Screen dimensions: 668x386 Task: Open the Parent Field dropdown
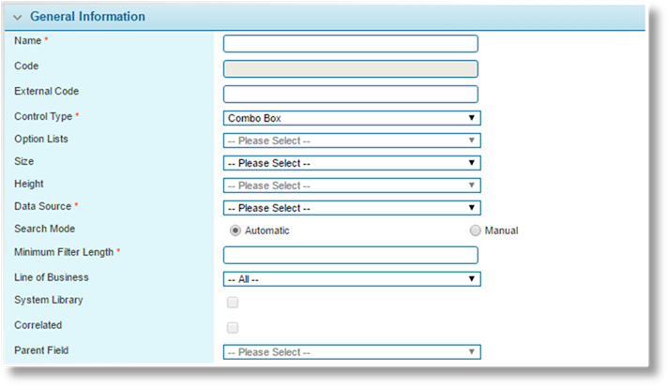[352, 352]
